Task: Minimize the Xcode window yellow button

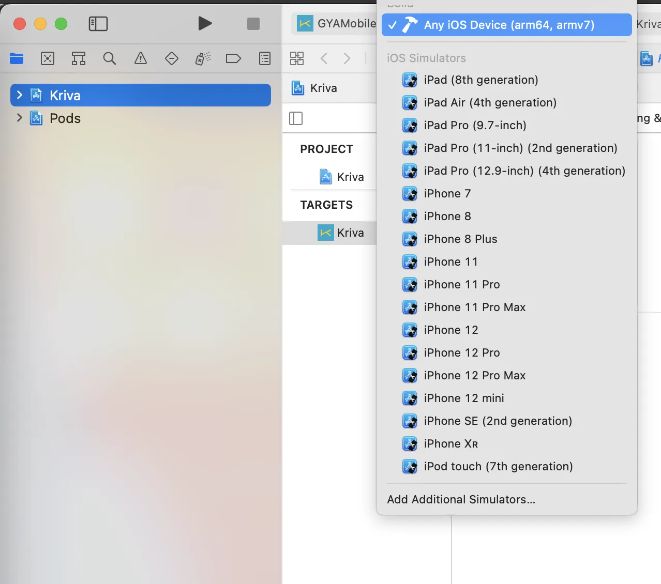Action: (x=40, y=24)
